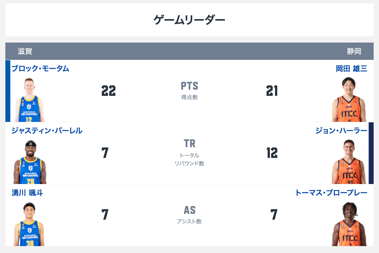
Task: Select ジャスティン・バーレル headshot photo
Action: [29, 162]
